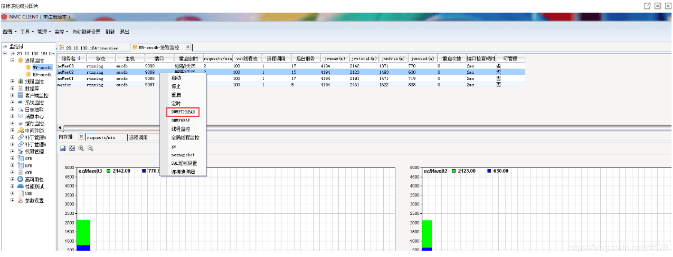Choose ncsnapshot from the context menu
This screenshot has height=257, width=673.
tap(183, 155)
